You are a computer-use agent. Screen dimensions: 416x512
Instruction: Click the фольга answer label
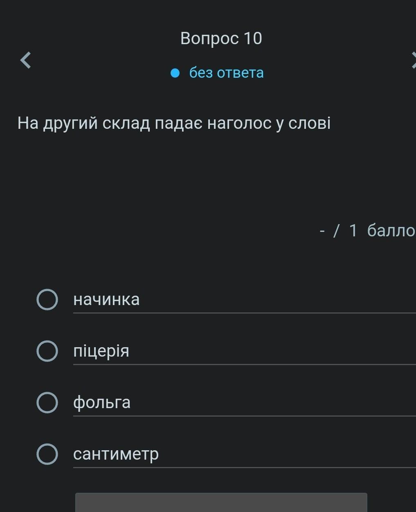coord(102,402)
